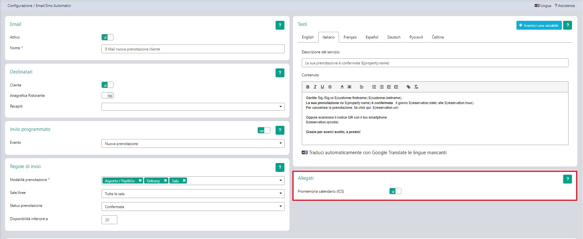Remove the Sala tag
Viewport: 583px width, 239px height.
click(184, 181)
